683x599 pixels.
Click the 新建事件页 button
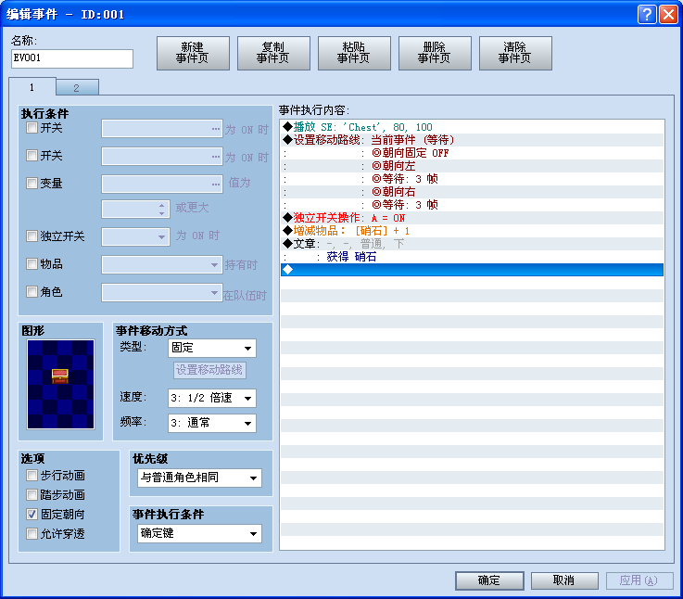(193, 53)
